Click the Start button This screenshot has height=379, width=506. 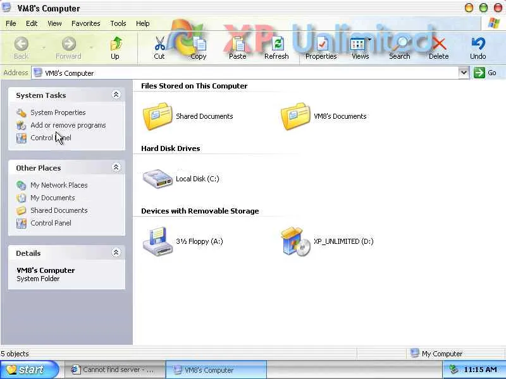(x=30, y=370)
